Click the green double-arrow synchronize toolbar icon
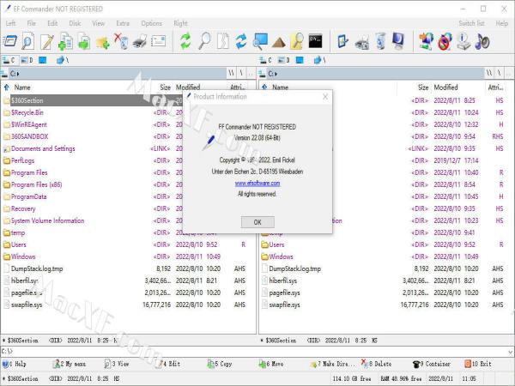 pyautogui.click(x=185, y=42)
